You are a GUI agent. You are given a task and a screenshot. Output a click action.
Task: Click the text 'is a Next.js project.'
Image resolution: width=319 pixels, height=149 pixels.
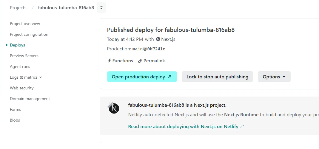click(x=206, y=105)
